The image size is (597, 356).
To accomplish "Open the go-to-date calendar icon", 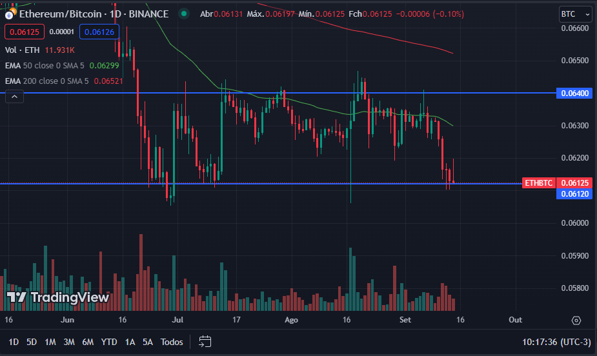I will point(205,342).
